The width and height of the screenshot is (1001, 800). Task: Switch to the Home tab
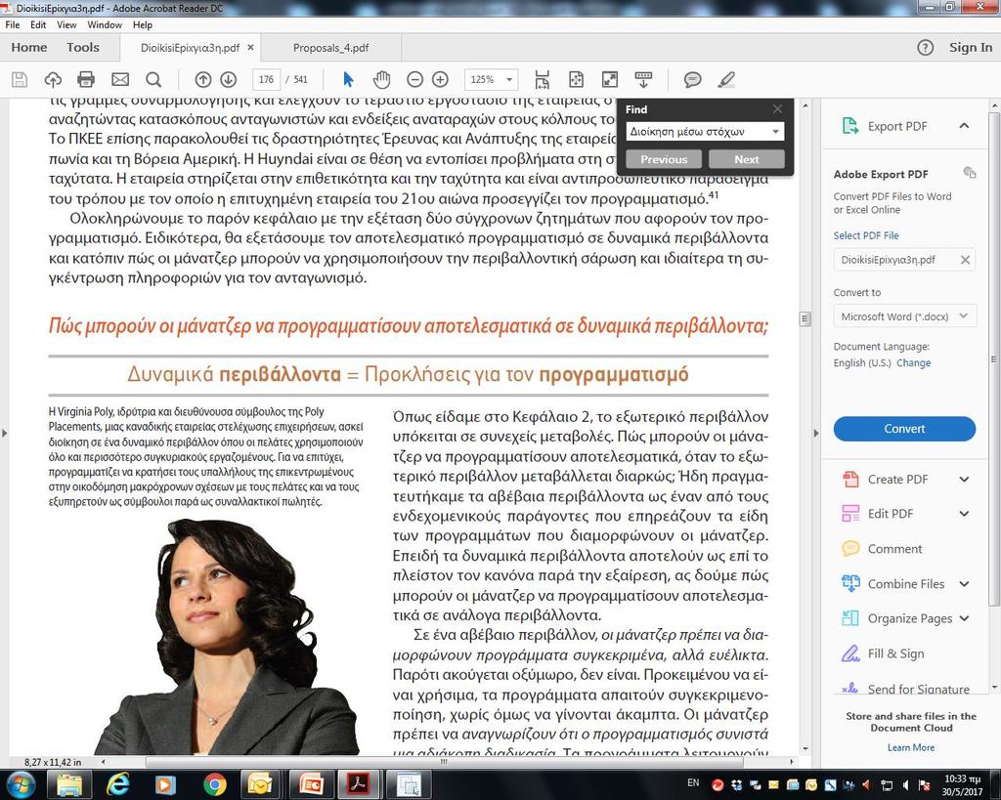tap(28, 47)
